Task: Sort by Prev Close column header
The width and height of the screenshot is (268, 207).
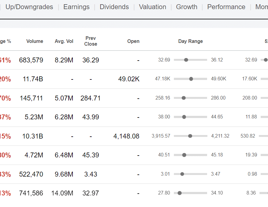Action: tap(90, 41)
